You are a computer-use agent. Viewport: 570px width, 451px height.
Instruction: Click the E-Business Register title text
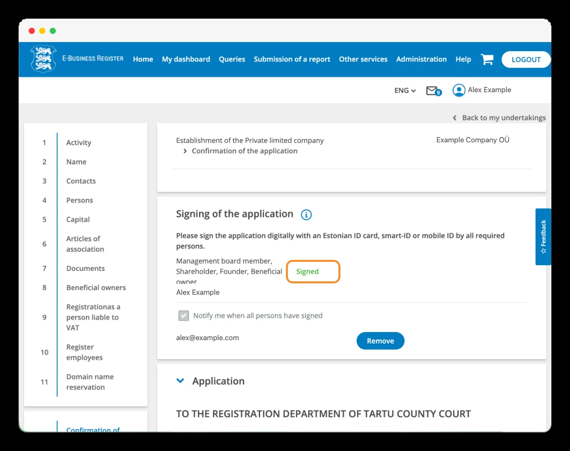click(93, 59)
